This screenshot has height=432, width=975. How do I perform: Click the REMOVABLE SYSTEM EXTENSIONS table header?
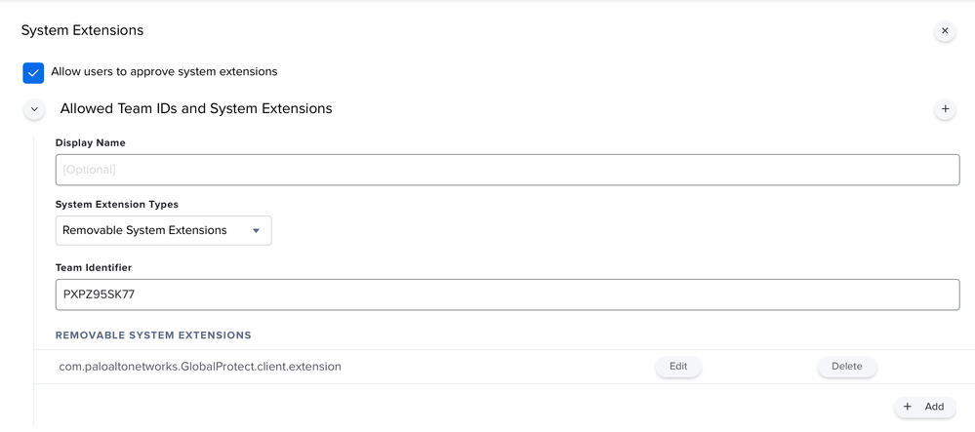click(153, 335)
